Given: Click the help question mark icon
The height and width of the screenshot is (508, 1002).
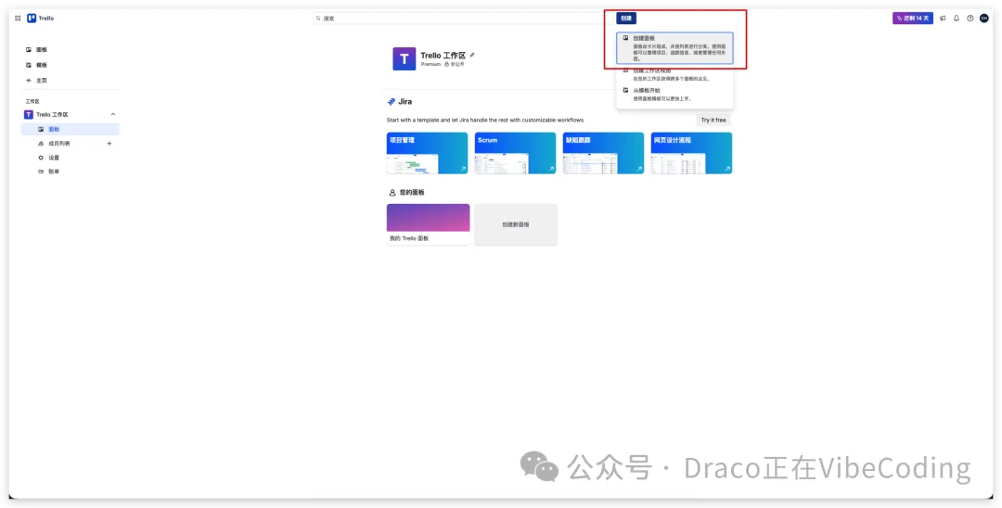Looking at the screenshot, I should click(x=970, y=18).
